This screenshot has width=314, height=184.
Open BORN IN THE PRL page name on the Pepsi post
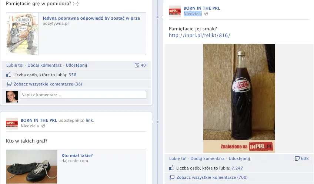202,8
